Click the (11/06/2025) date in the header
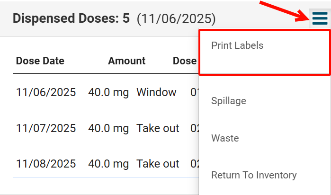Screen dimensions: 331x195 click(176, 19)
